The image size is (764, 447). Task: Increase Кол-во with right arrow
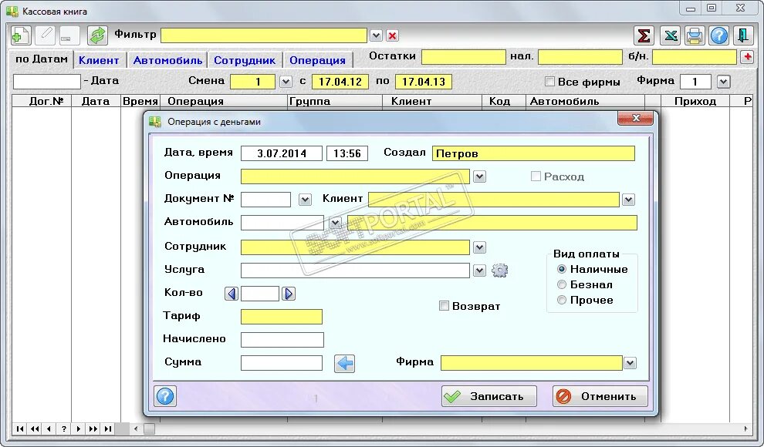pos(289,294)
